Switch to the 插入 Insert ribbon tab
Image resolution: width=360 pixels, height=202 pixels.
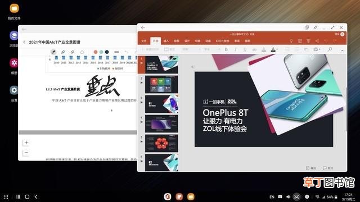[166, 41]
